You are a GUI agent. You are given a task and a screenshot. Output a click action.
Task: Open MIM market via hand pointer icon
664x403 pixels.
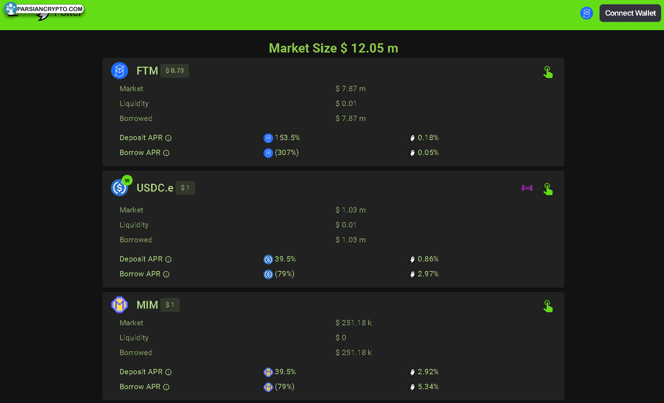point(548,306)
